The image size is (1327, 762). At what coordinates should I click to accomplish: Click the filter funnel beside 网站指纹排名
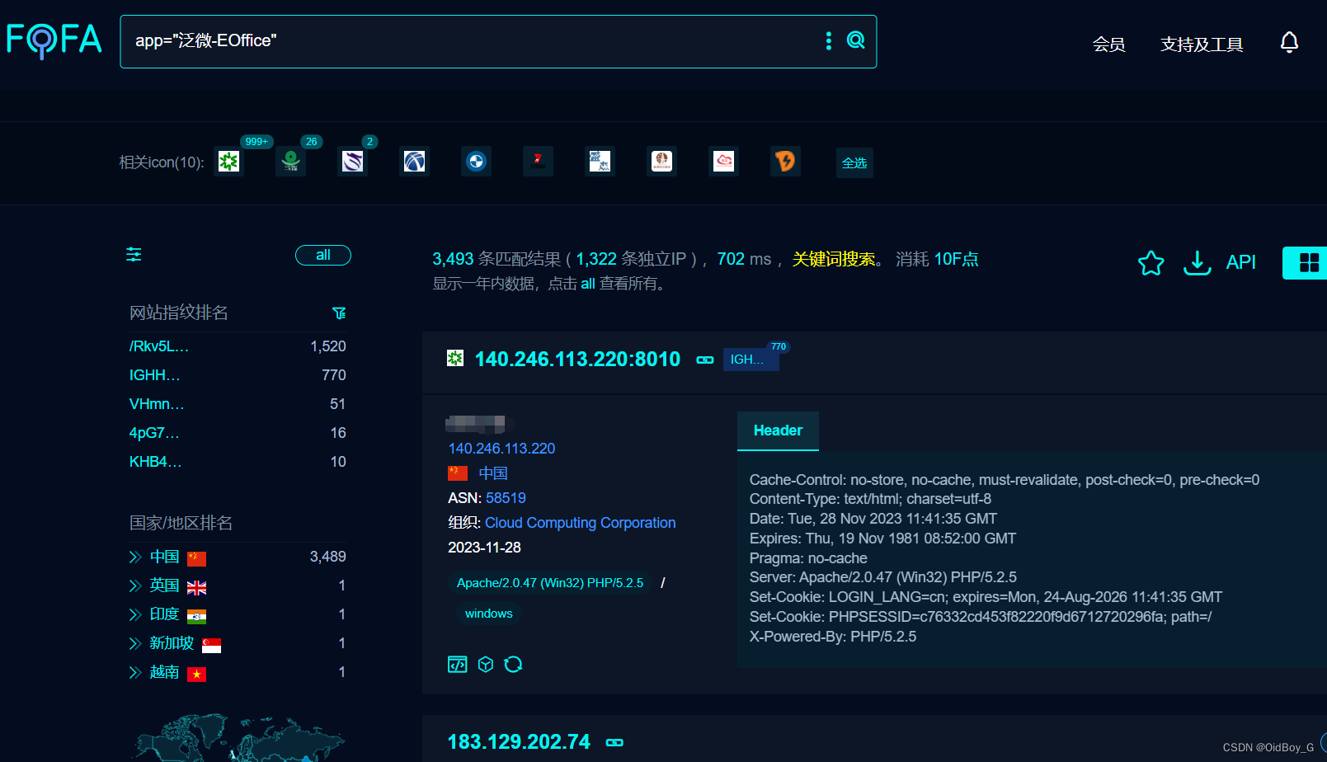(x=339, y=313)
